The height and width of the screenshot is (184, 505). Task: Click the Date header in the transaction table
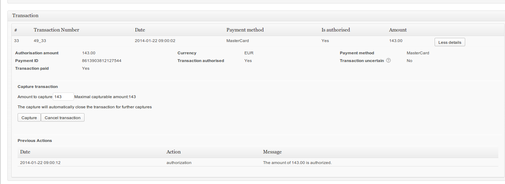tap(140, 30)
